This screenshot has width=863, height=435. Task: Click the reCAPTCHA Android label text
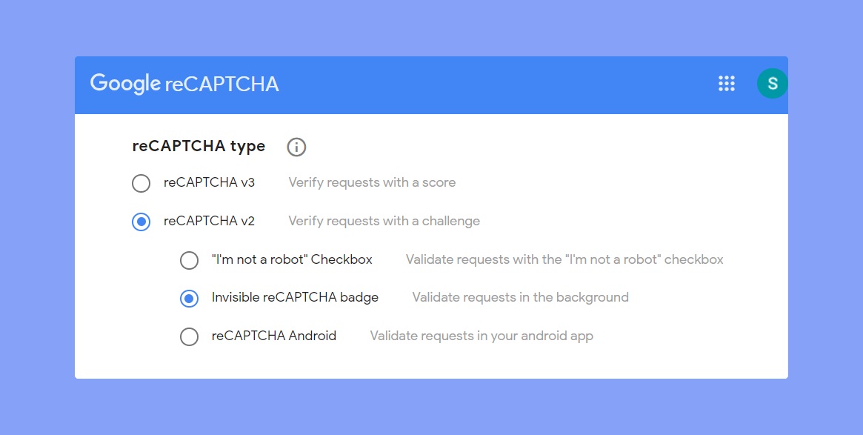click(x=274, y=336)
